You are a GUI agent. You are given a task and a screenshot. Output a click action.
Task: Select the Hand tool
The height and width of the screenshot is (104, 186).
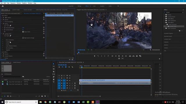click(53, 79)
